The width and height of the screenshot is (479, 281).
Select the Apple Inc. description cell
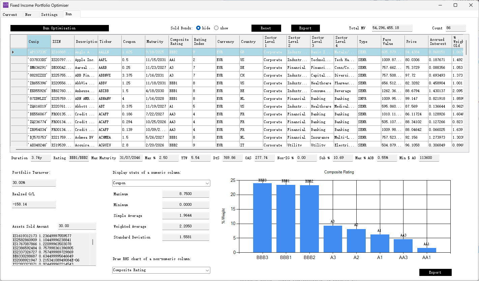tap(86, 60)
